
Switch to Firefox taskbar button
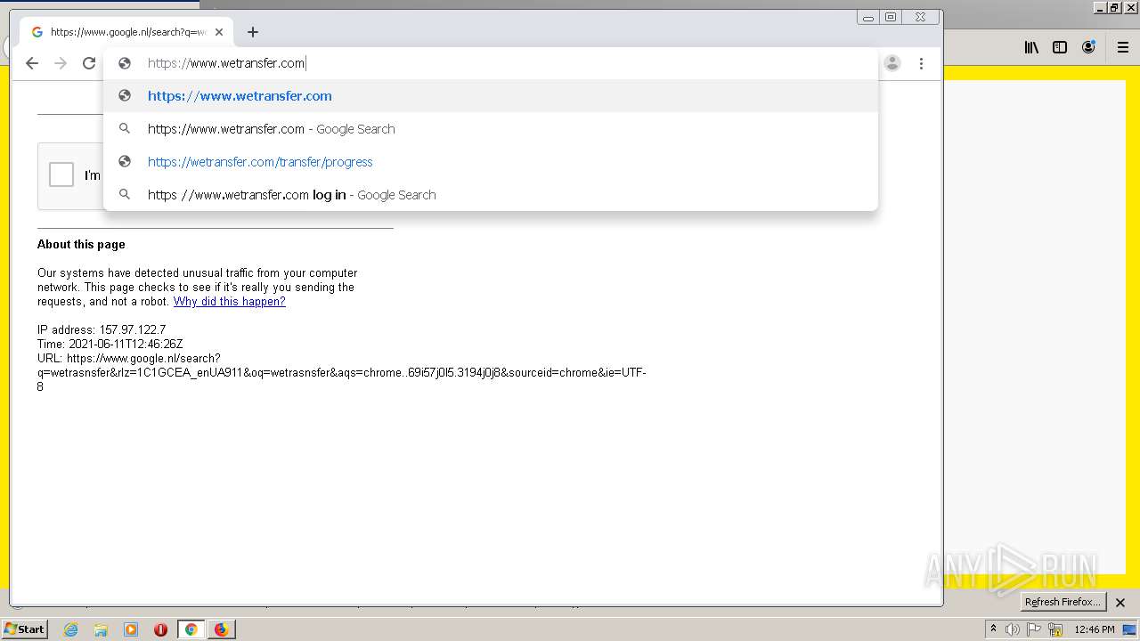click(222, 629)
